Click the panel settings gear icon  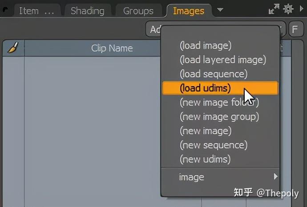288,9
